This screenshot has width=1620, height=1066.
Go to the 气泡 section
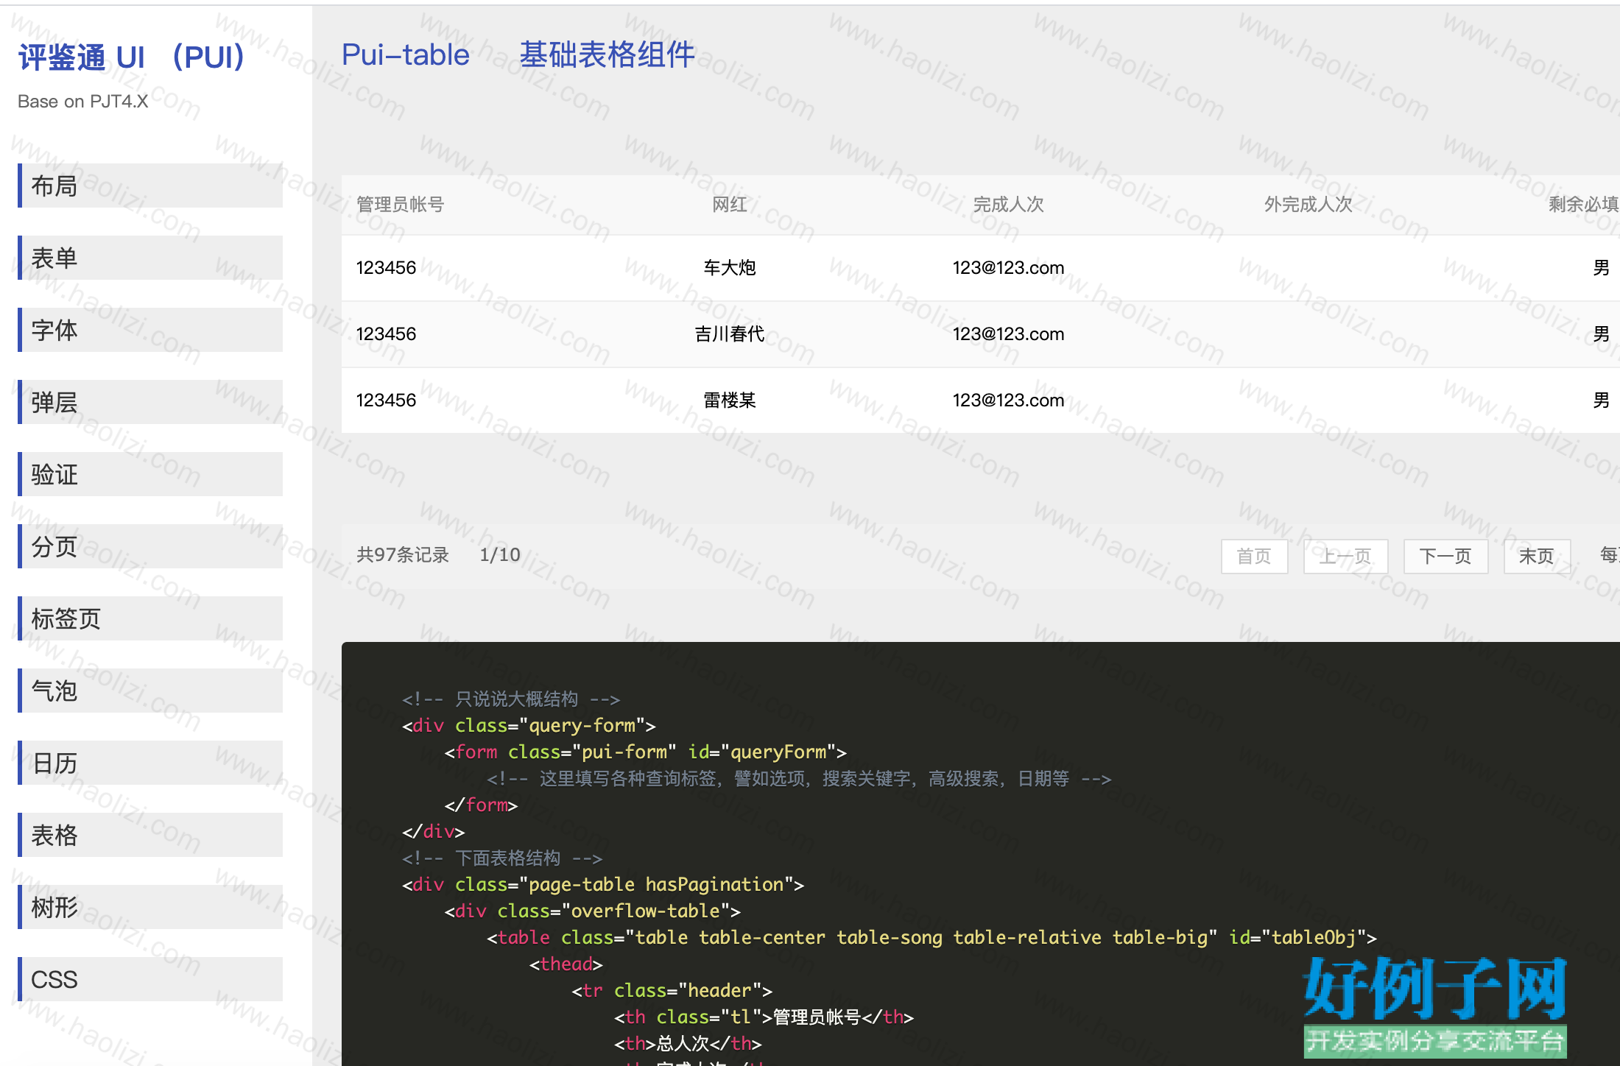(150, 691)
